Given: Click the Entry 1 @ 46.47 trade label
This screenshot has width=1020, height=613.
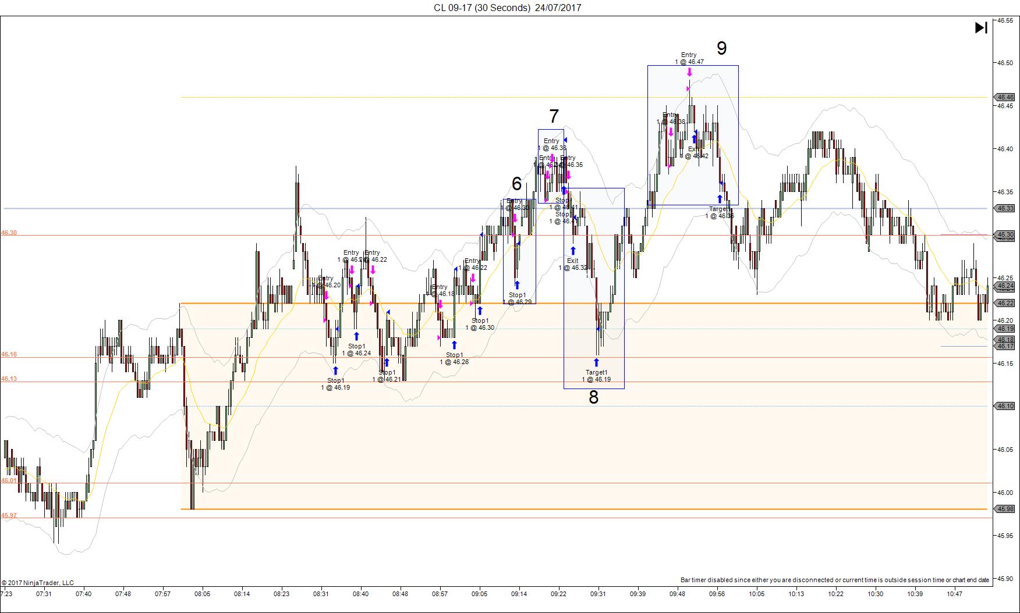Looking at the screenshot, I should (x=689, y=58).
